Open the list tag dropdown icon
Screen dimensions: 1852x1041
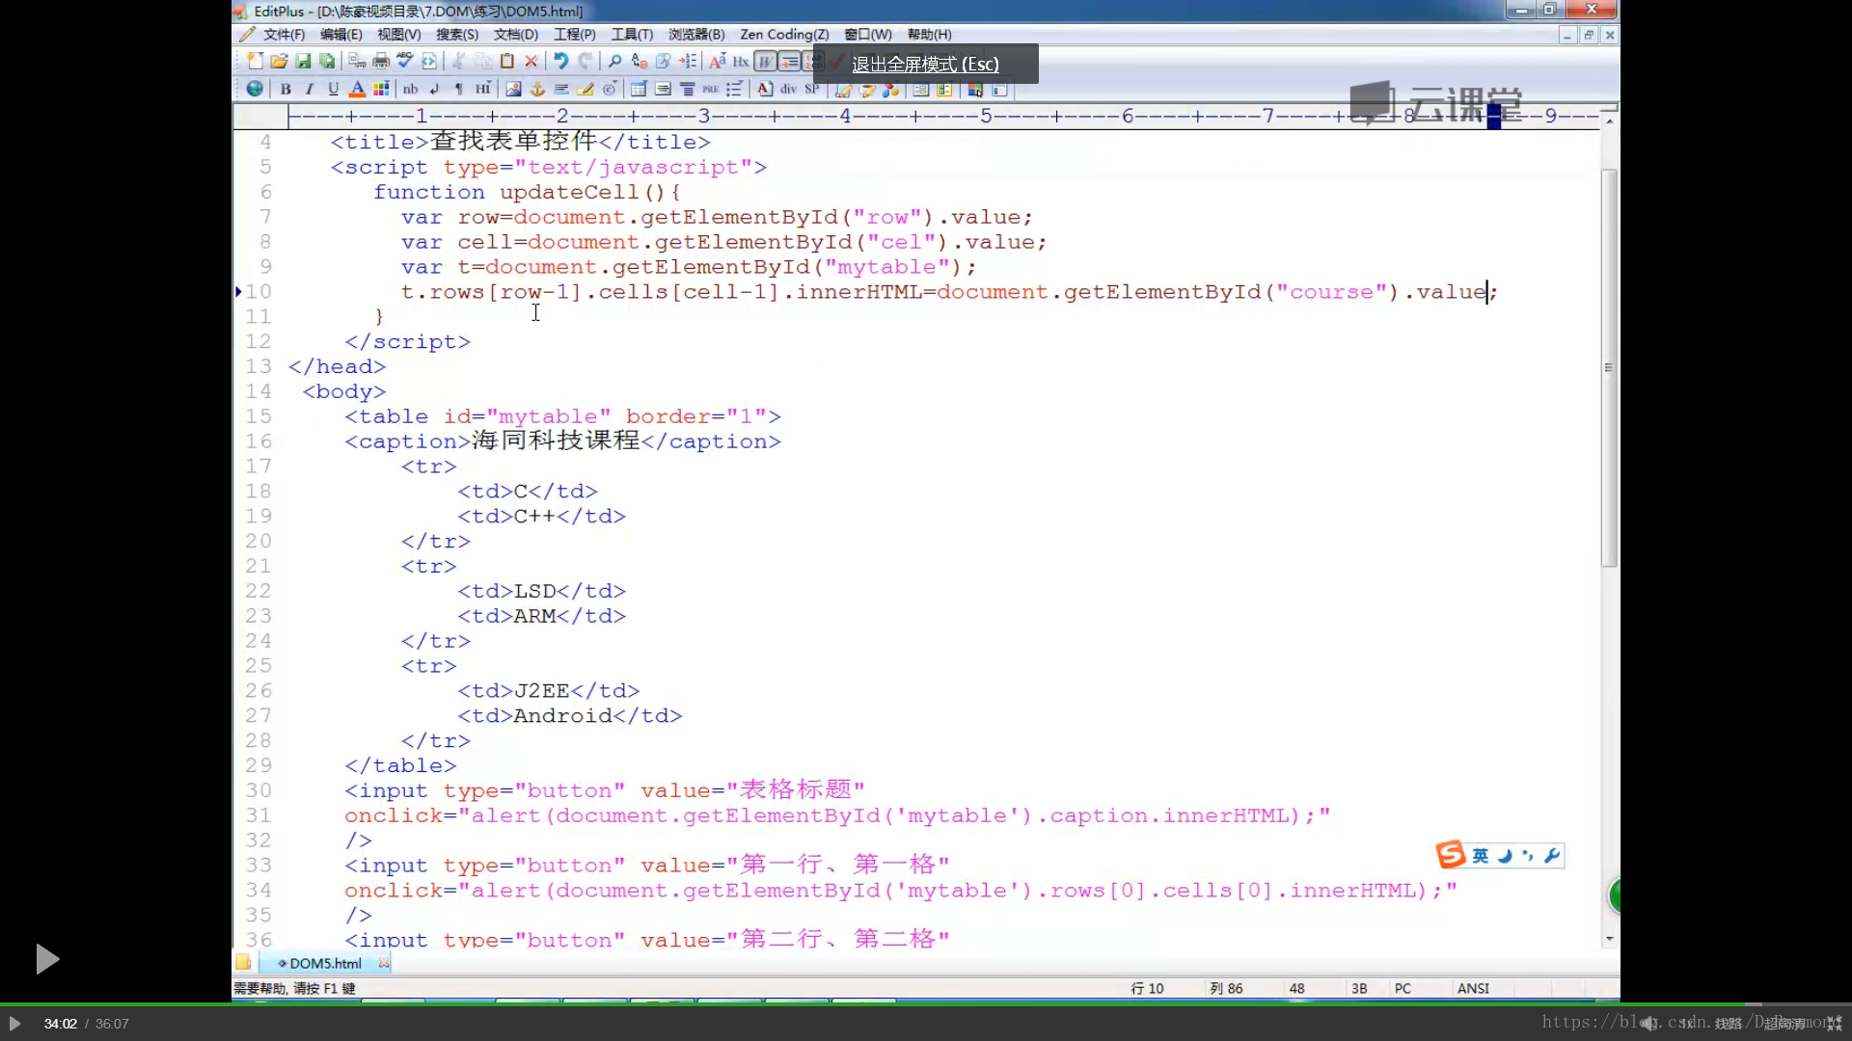tap(735, 89)
